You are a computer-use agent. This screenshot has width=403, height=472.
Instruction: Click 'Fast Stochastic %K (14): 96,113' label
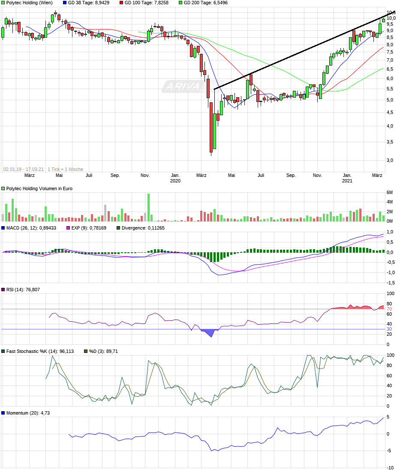[x=40, y=352]
